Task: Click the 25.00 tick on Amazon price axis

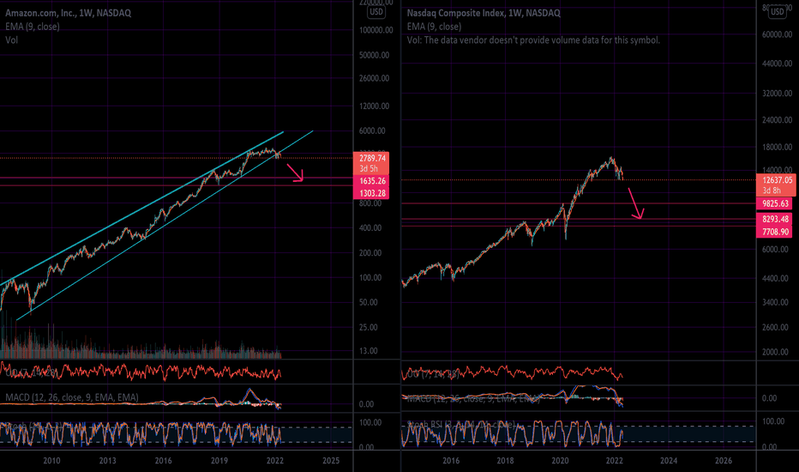Action: [x=368, y=327]
